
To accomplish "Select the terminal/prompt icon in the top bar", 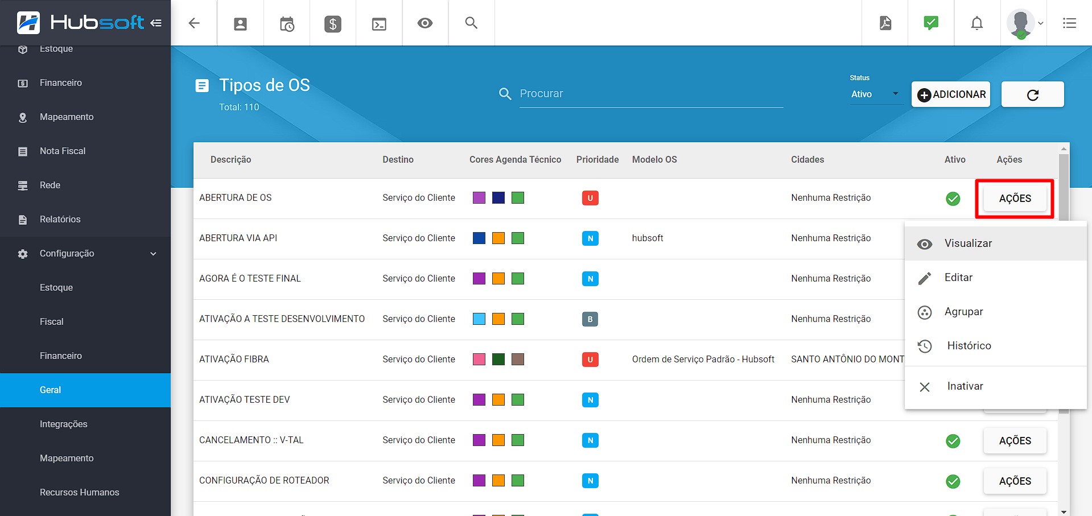I will 378,23.
